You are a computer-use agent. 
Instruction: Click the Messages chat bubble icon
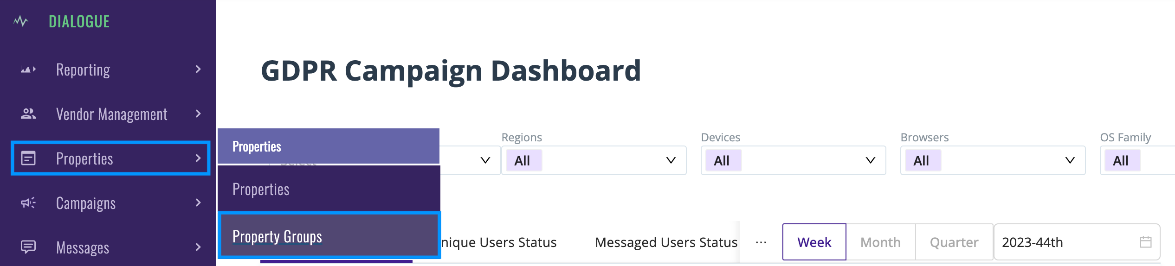click(28, 247)
